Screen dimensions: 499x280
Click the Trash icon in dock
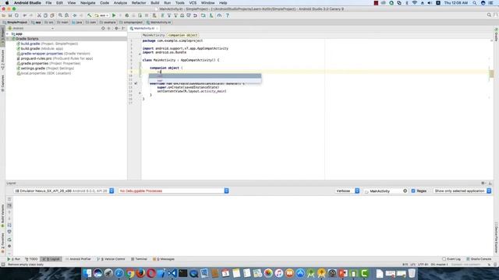pyautogui.click(x=412, y=273)
